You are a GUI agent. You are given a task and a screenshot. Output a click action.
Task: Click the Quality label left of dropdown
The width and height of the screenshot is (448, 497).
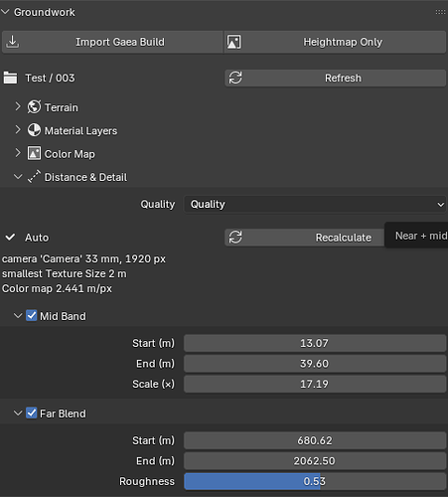click(158, 204)
